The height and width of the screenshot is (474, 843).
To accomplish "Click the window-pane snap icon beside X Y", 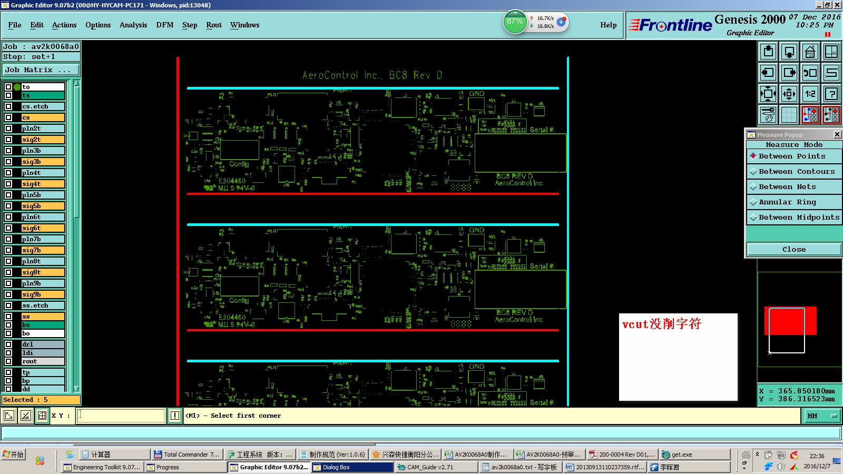I will click(x=42, y=416).
